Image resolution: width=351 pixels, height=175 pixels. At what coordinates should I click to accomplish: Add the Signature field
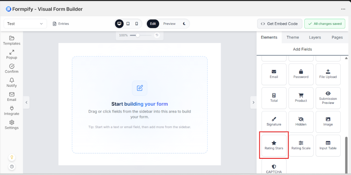(x=274, y=122)
